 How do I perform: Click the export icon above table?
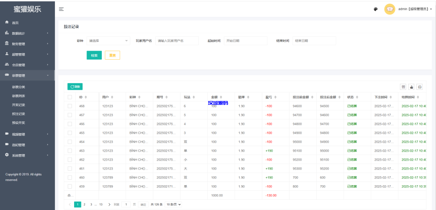pyautogui.click(x=411, y=87)
